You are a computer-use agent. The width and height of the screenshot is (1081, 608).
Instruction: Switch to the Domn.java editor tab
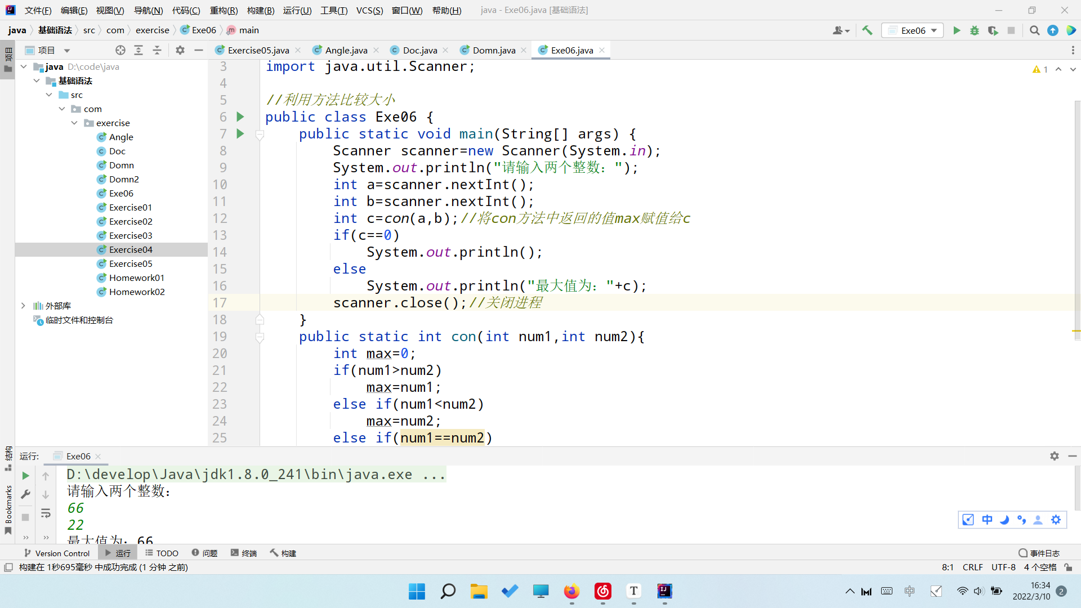pos(493,50)
